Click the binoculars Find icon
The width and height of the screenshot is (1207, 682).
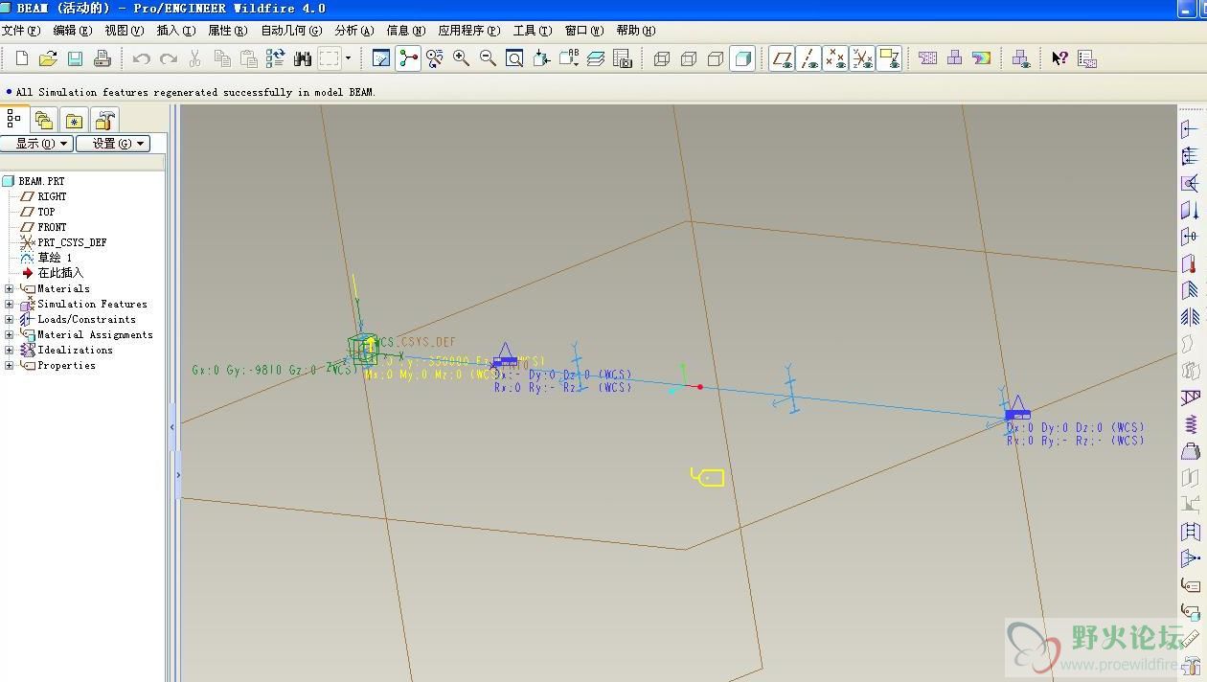(x=303, y=59)
